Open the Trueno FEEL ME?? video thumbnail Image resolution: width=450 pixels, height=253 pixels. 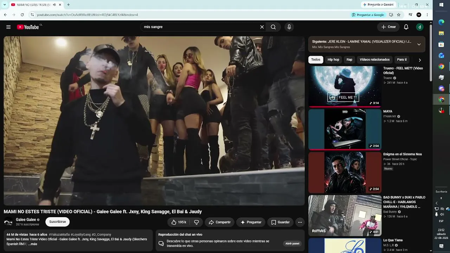pos(345,86)
